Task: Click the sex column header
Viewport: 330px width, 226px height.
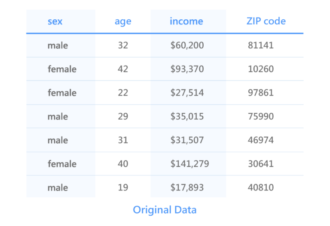Action: pyautogui.click(x=55, y=21)
